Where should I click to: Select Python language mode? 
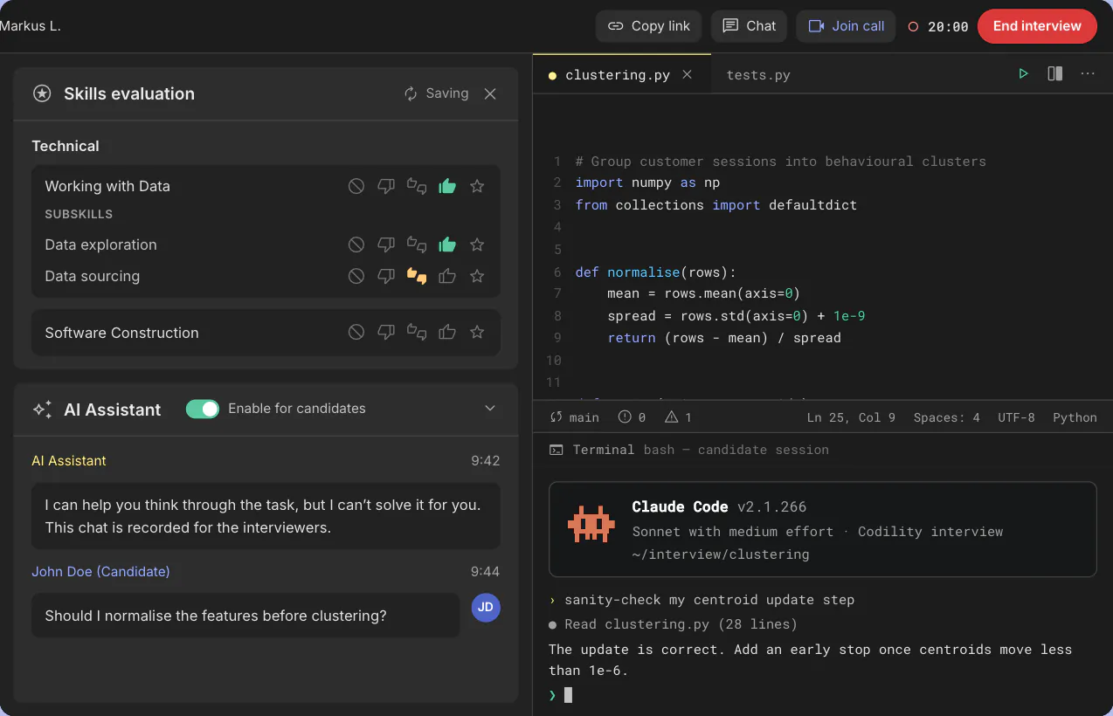click(1075, 417)
